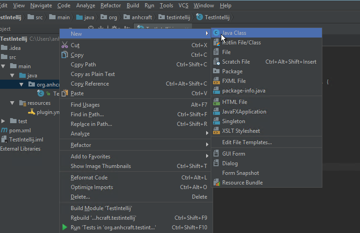Select pom.xml in project tree
Screen dimensions: 360x233
20,130
